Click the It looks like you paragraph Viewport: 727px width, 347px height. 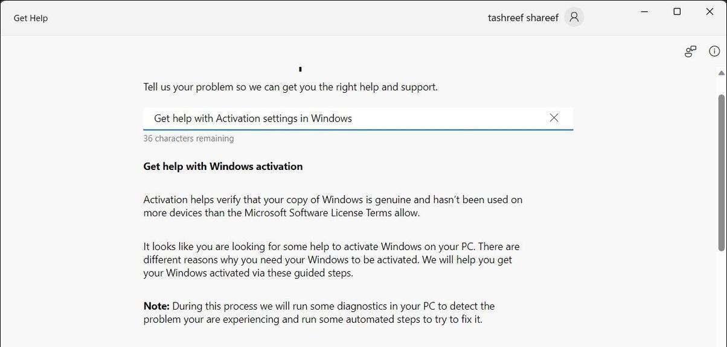point(331,260)
